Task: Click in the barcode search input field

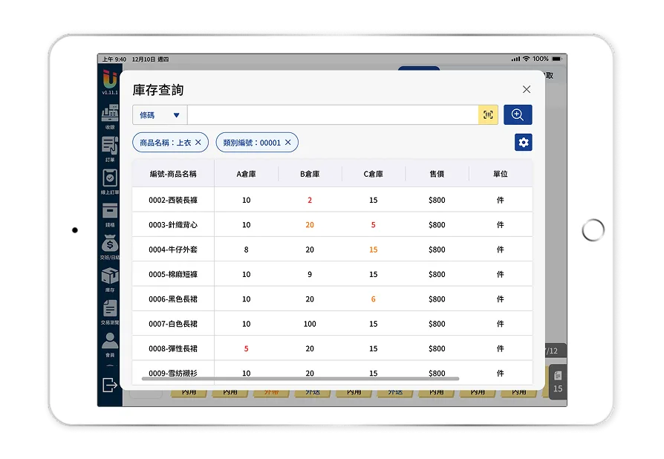Action: pos(332,115)
